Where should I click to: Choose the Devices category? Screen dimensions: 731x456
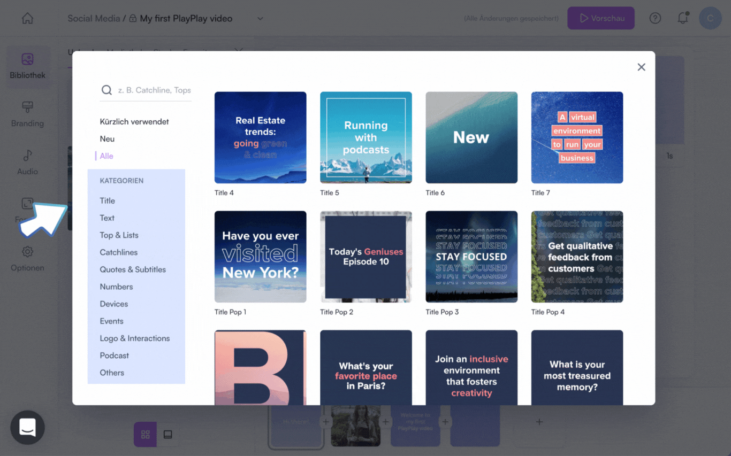[113, 304]
